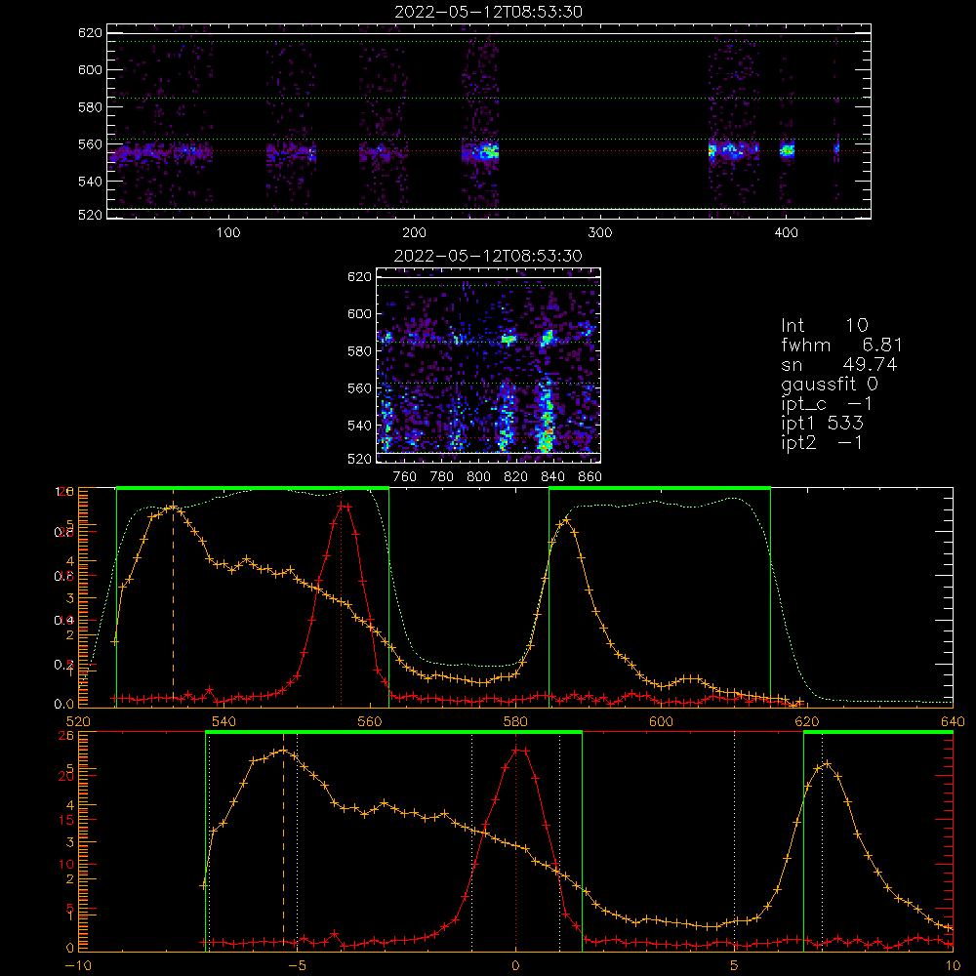The width and height of the screenshot is (976, 976).
Task: Select the 'ipt2 -1' parameter line
Action: pos(822,442)
